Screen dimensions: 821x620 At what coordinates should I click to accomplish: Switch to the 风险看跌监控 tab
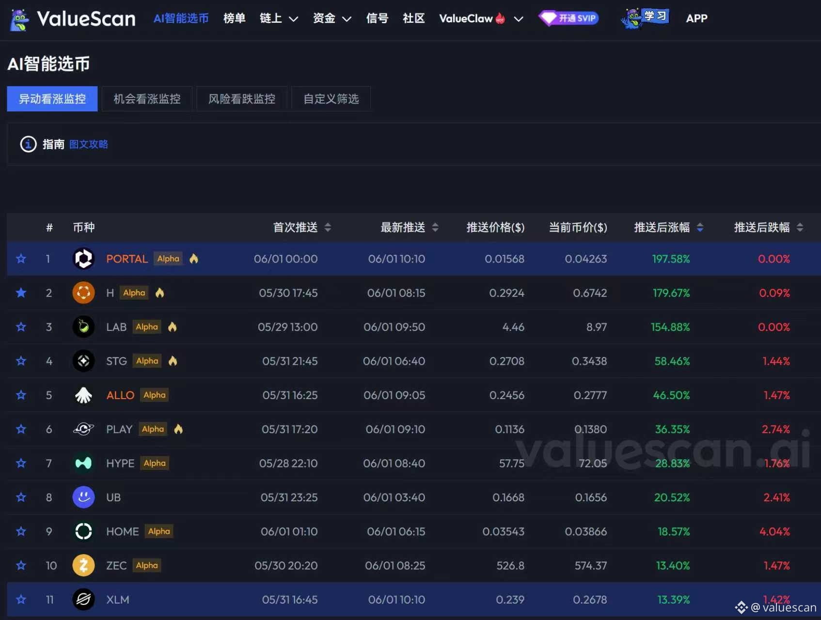242,99
